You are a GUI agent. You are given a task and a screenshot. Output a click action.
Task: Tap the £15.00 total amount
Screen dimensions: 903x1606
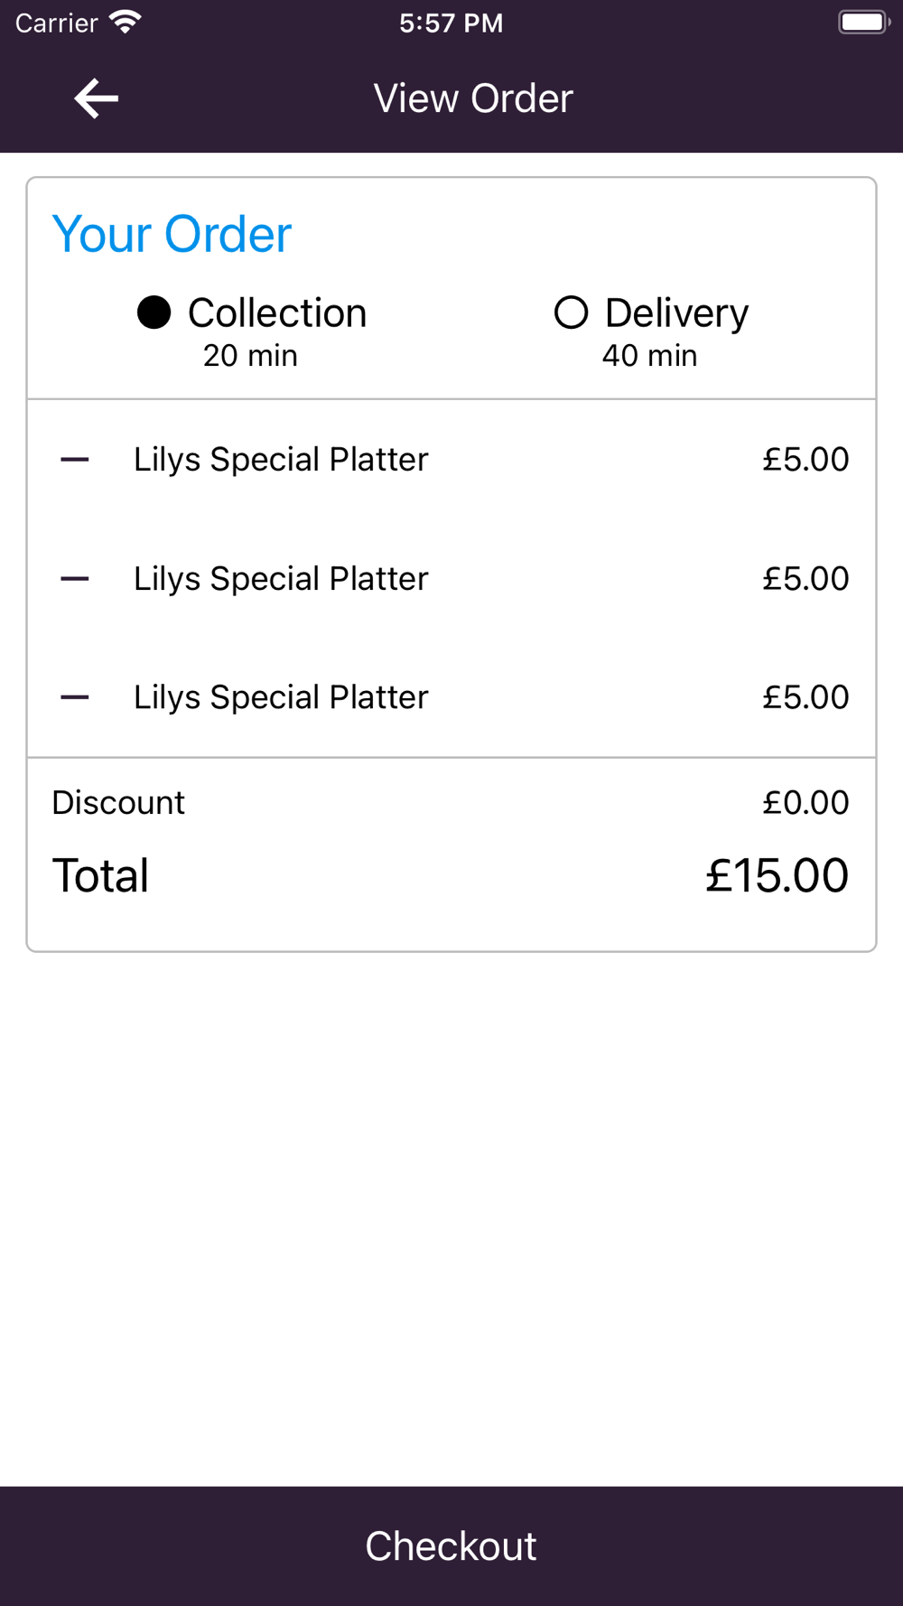tap(777, 875)
